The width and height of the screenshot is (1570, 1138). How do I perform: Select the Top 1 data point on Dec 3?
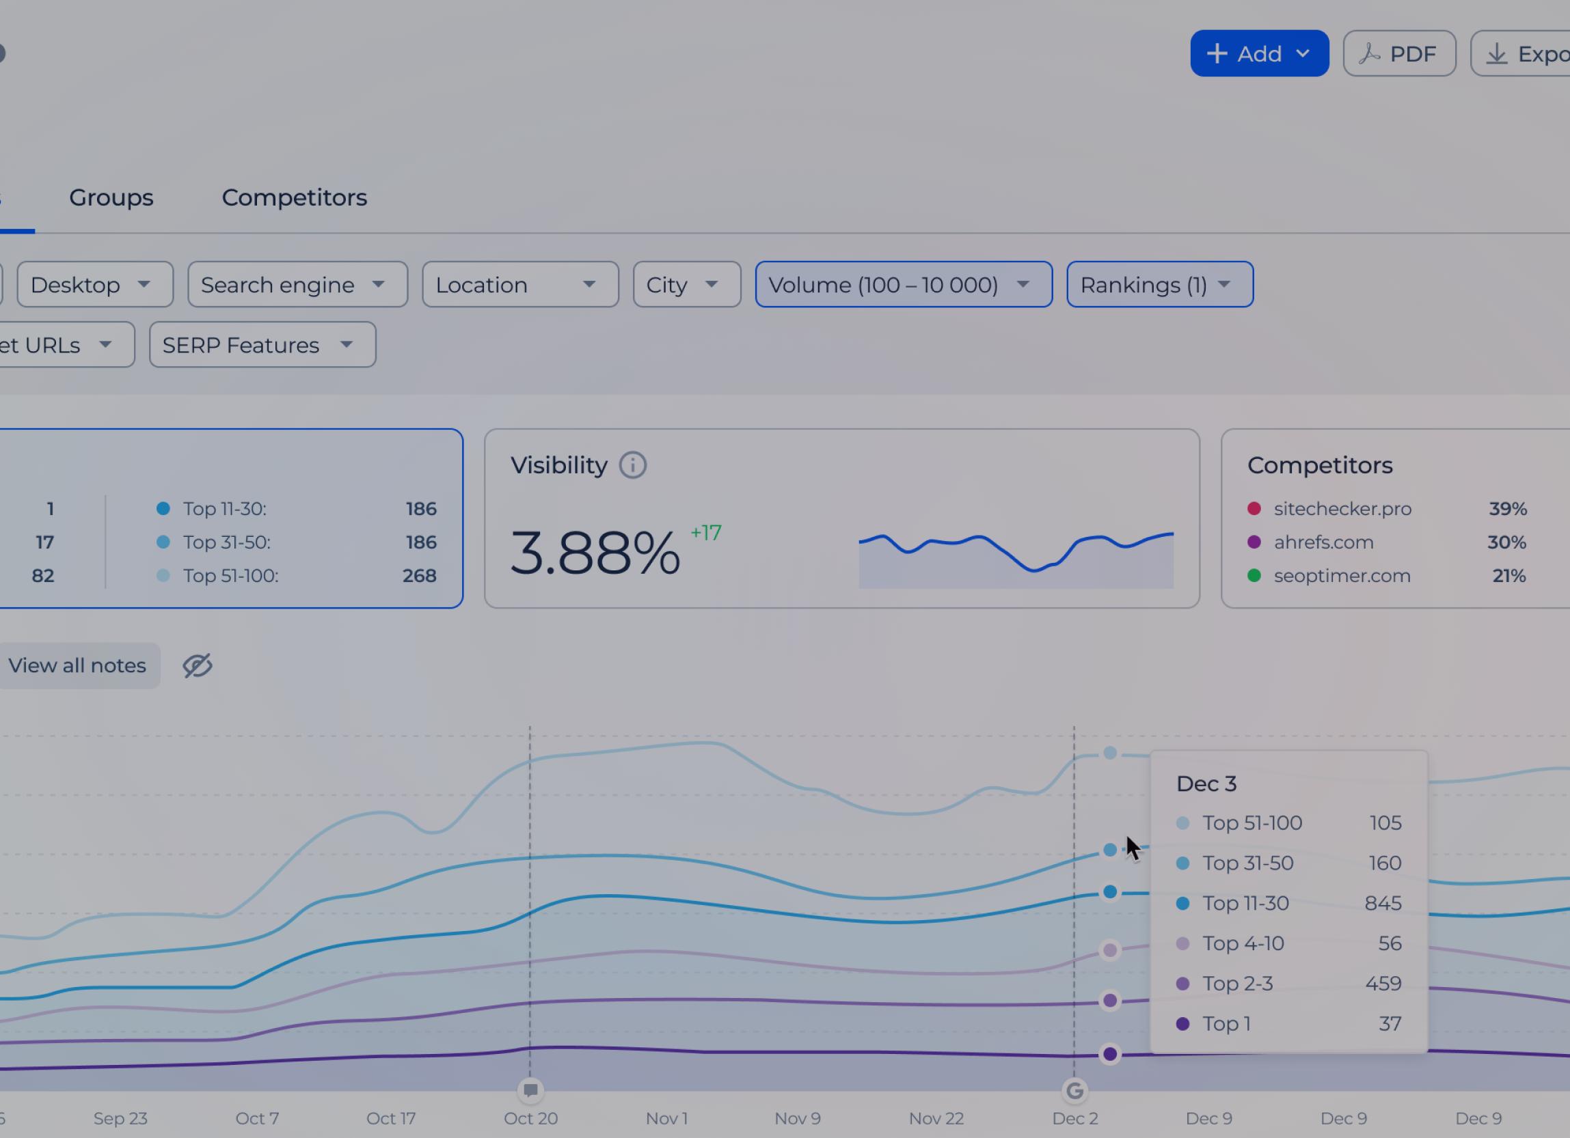(x=1111, y=1053)
